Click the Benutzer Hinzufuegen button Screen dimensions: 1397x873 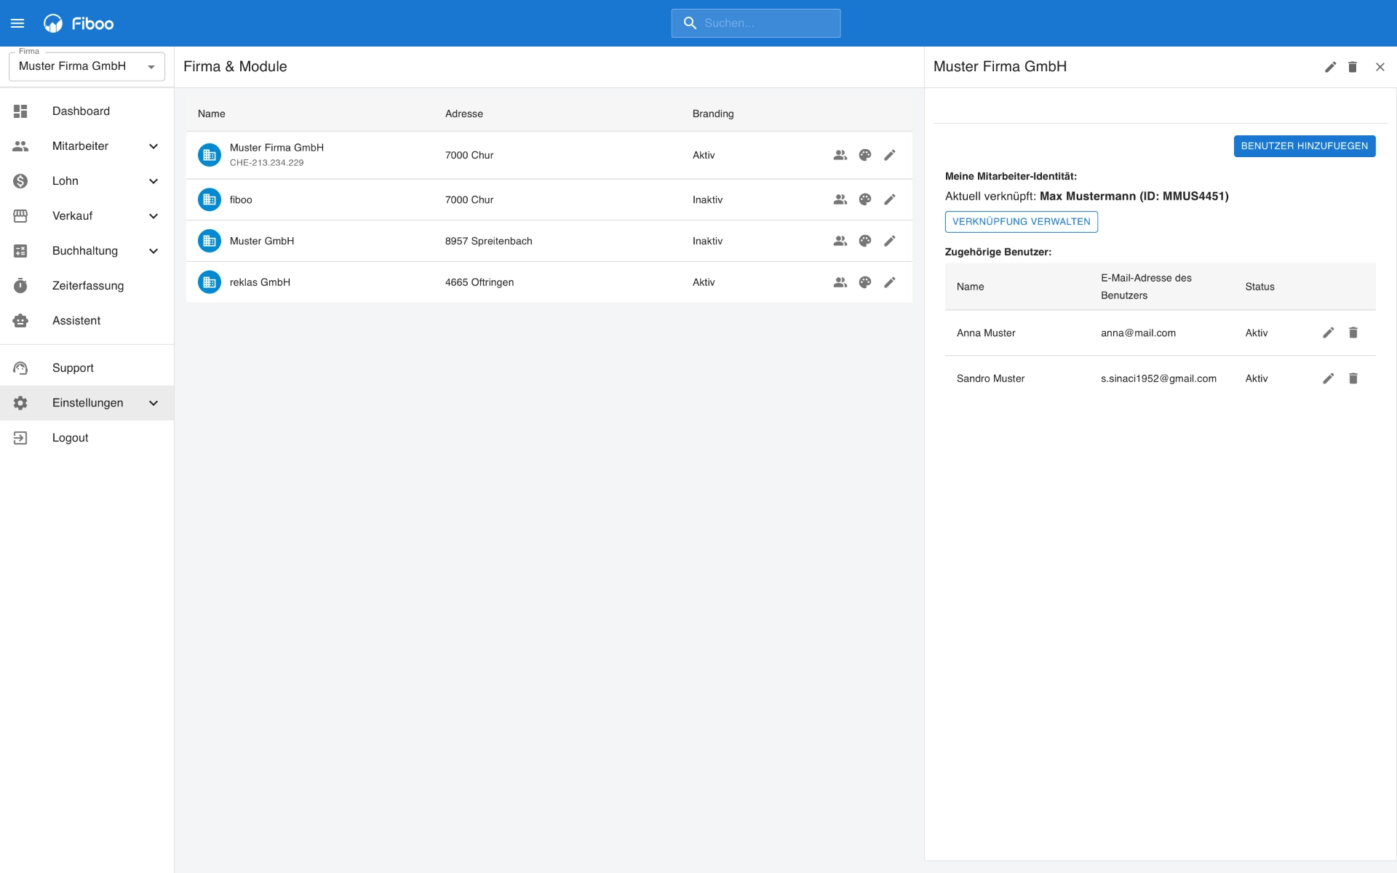[x=1304, y=146]
